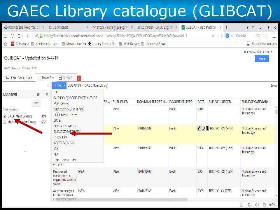Image resolution: width=280 pixels, height=210 pixels.
Task: Go back using the browser back arrow
Action: 28,36
